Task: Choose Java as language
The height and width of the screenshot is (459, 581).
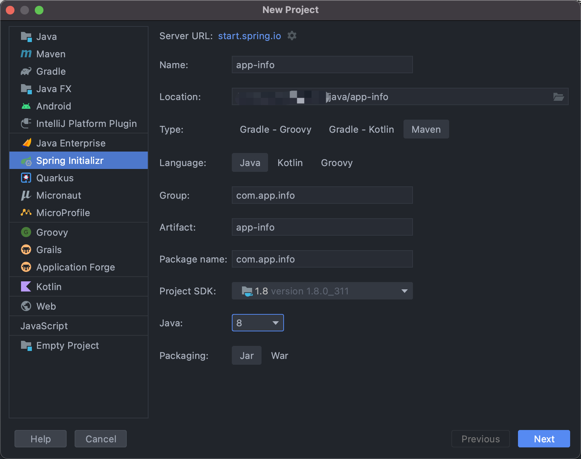Action: click(250, 163)
